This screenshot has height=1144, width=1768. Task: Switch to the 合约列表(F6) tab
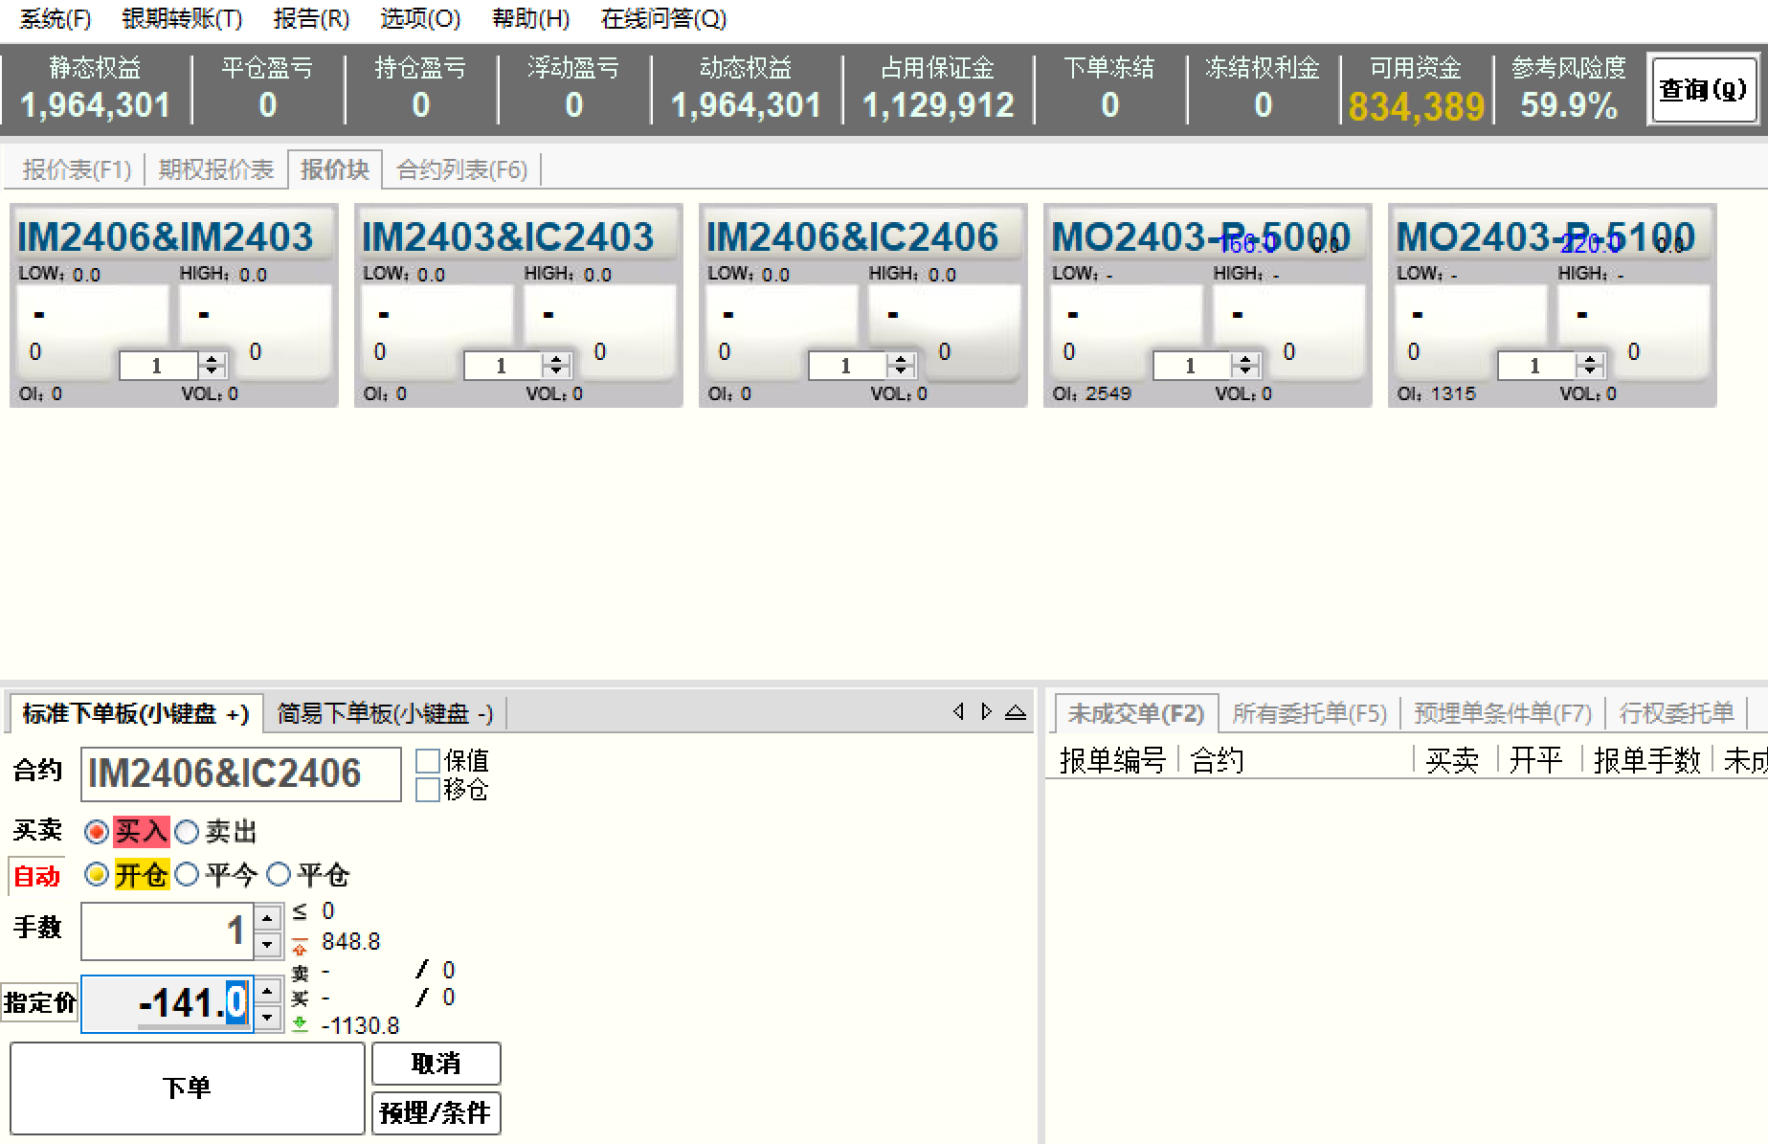(461, 169)
